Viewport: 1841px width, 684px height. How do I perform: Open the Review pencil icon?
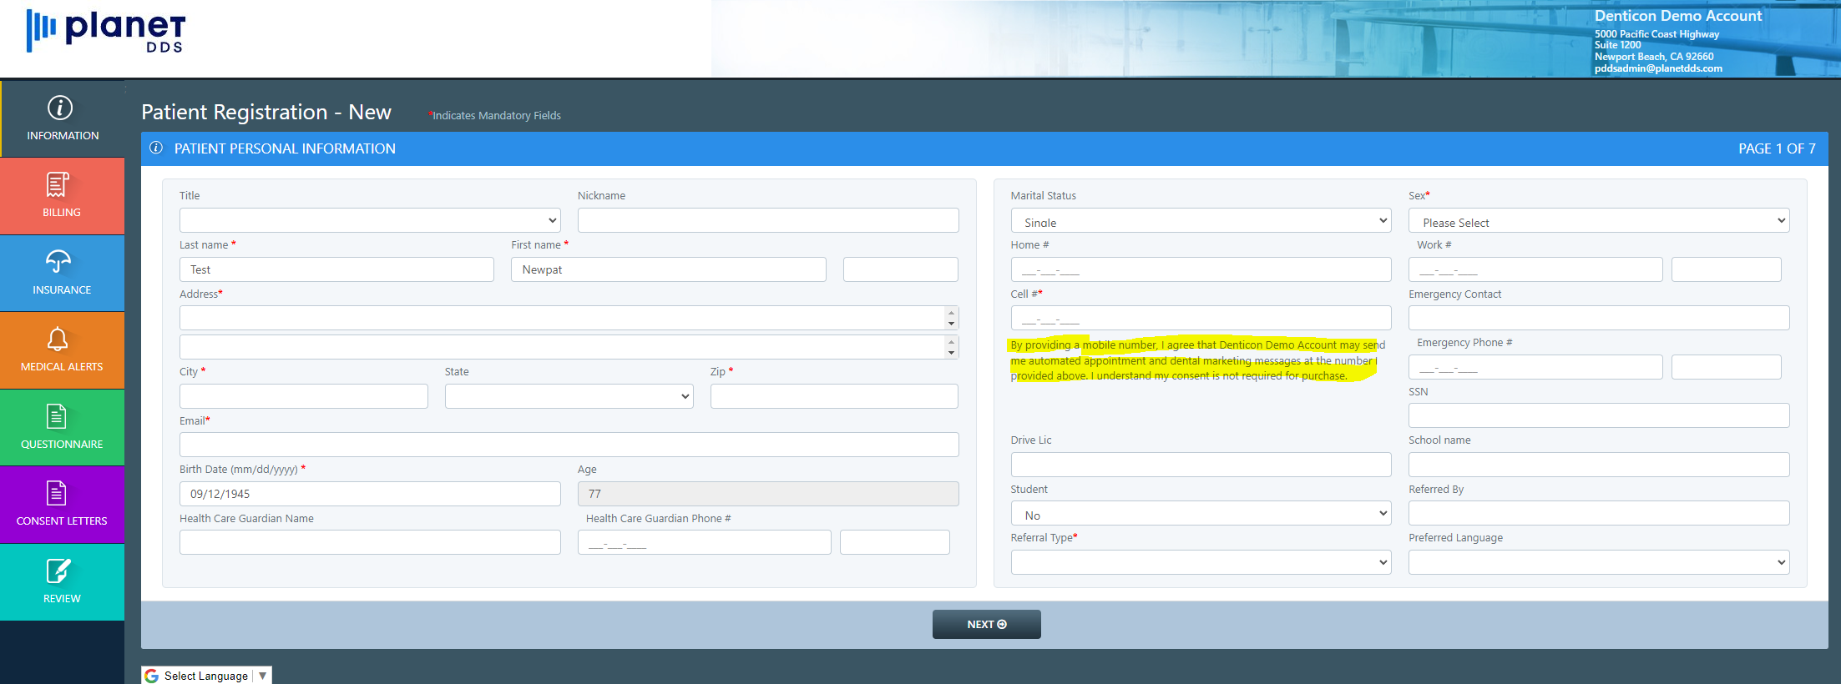(x=58, y=571)
